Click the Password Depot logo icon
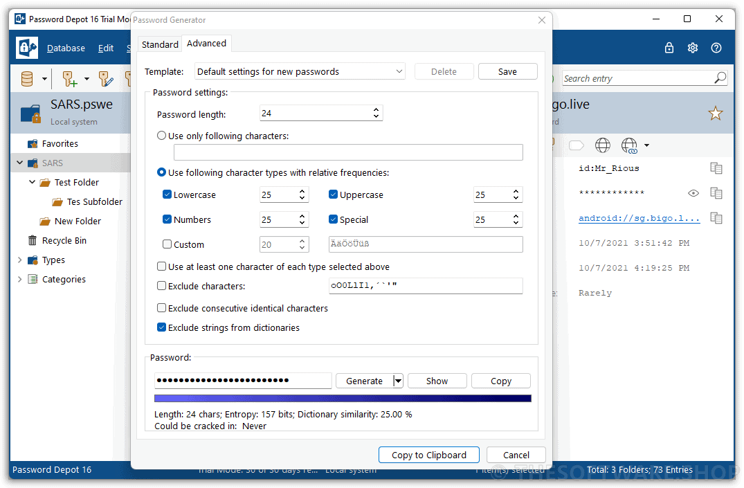Screen dimensions: 744x488 (x=26, y=48)
